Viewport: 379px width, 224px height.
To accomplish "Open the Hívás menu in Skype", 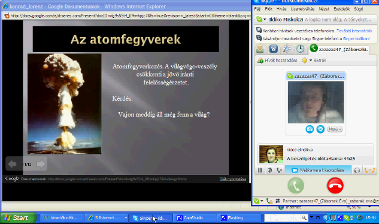I will tap(281, 9).
